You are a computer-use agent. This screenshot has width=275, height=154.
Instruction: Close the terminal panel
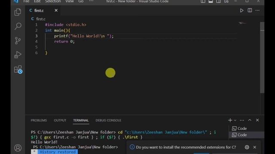click(x=257, y=120)
